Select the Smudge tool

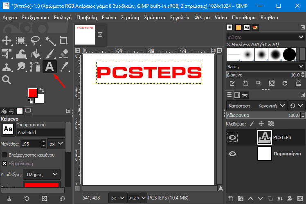coord(21,67)
